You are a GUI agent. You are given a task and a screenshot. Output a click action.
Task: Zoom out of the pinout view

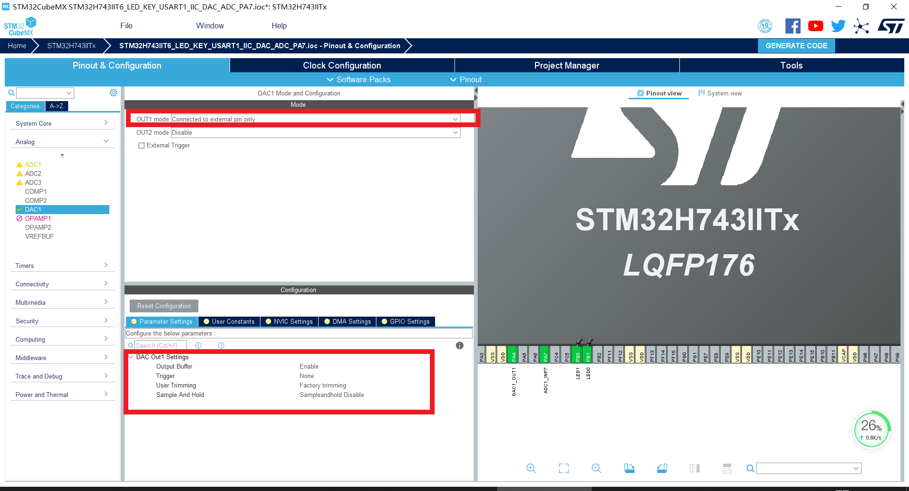tap(596, 468)
